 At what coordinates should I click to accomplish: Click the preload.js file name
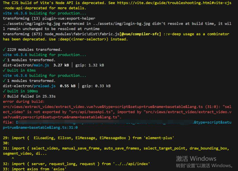coord(44,86)
